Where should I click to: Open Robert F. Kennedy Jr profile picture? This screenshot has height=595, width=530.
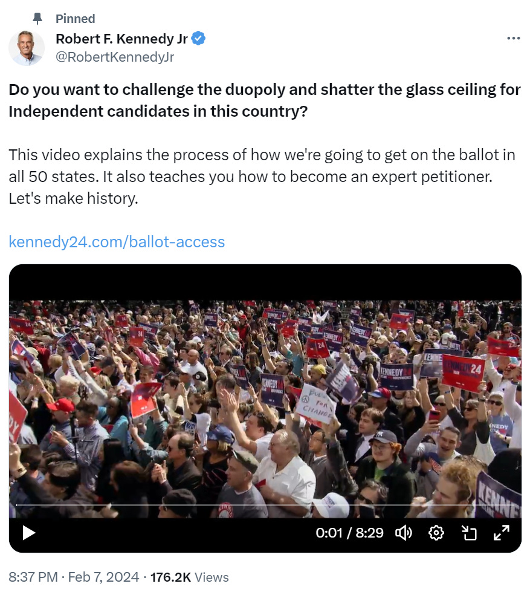27,48
